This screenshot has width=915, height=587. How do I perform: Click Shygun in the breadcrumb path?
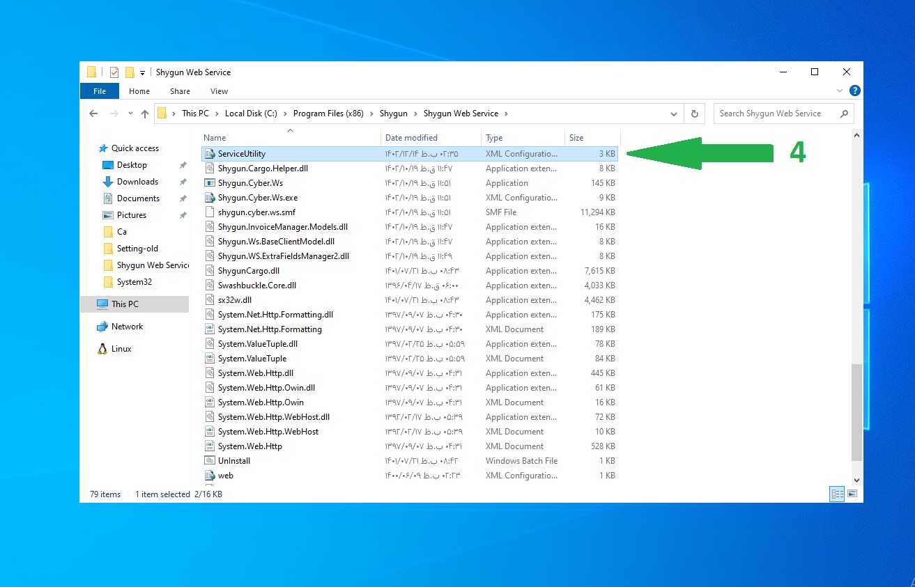[x=393, y=114]
